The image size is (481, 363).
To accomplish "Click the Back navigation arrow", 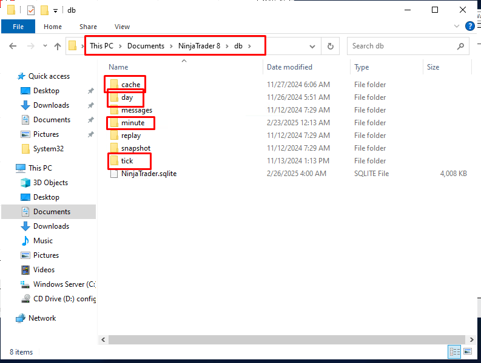I will point(13,46).
